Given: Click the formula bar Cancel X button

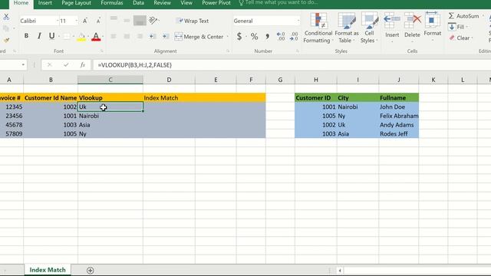Looking at the screenshot, I should (x=49, y=64).
